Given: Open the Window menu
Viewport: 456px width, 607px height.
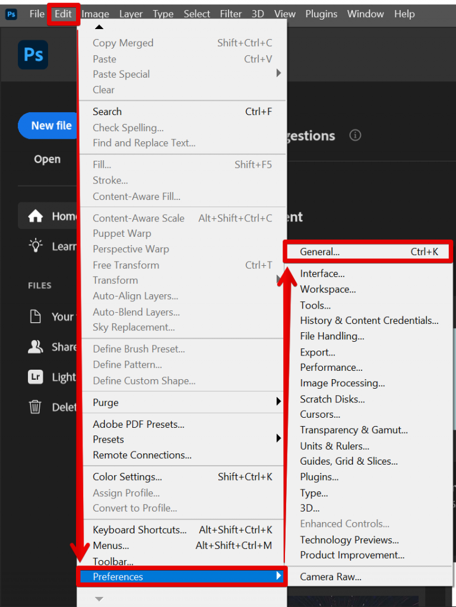Looking at the screenshot, I should (365, 14).
